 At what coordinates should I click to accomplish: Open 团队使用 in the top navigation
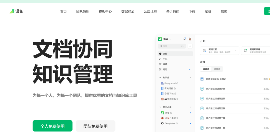[83, 12]
